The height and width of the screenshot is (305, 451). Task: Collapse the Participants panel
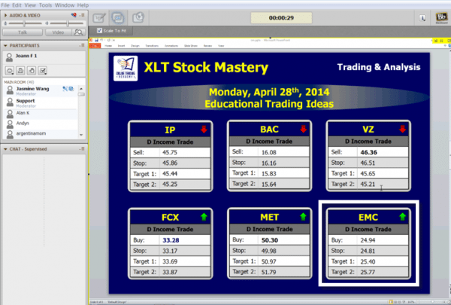[4, 46]
